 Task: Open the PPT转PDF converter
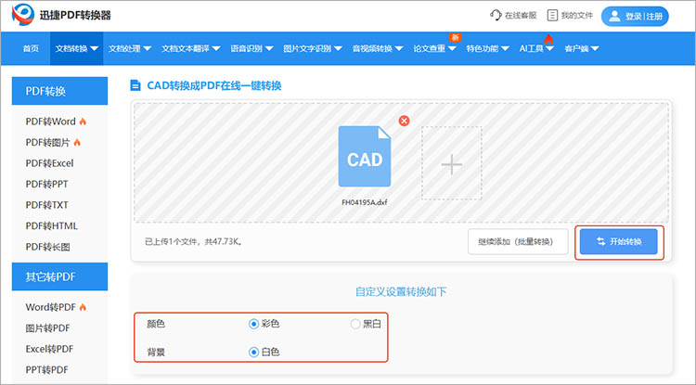point(46,369)
